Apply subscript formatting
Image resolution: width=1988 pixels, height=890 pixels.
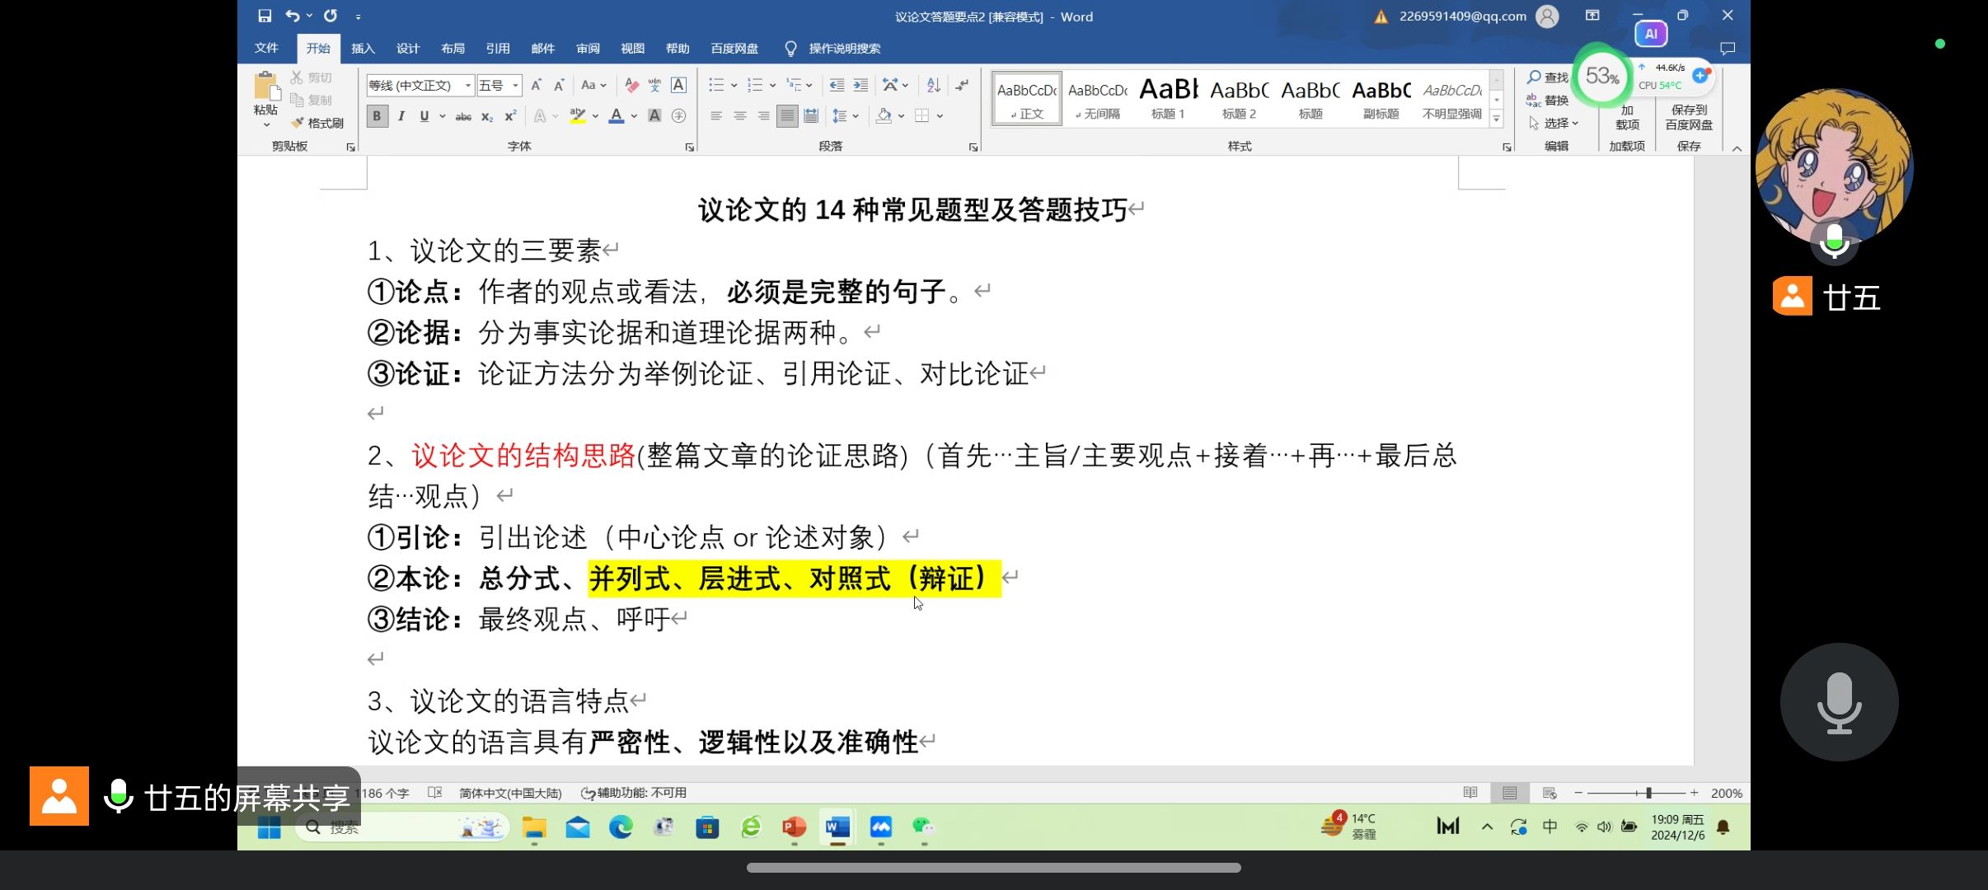487,116
